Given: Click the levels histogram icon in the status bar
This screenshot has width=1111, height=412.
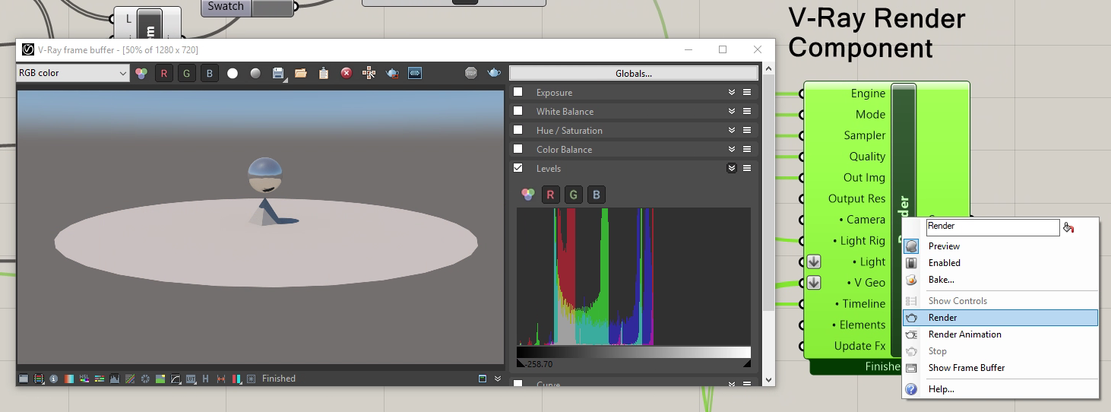Looking at the screenshot, I should pos(115,379).
